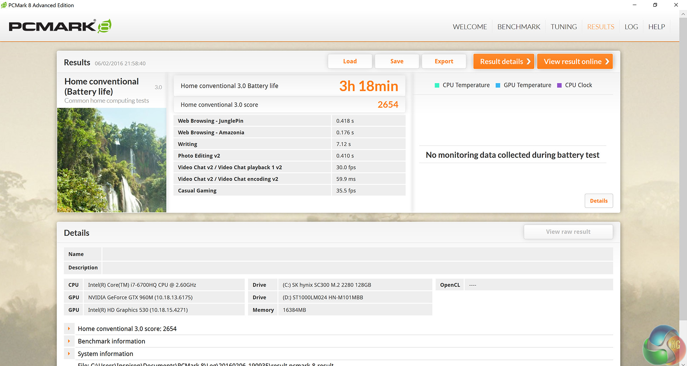Image resolution: width=687 pixels, height=366 pixels.
Task: Click the PCMark title bar app icon
Action: coord(4,5)
